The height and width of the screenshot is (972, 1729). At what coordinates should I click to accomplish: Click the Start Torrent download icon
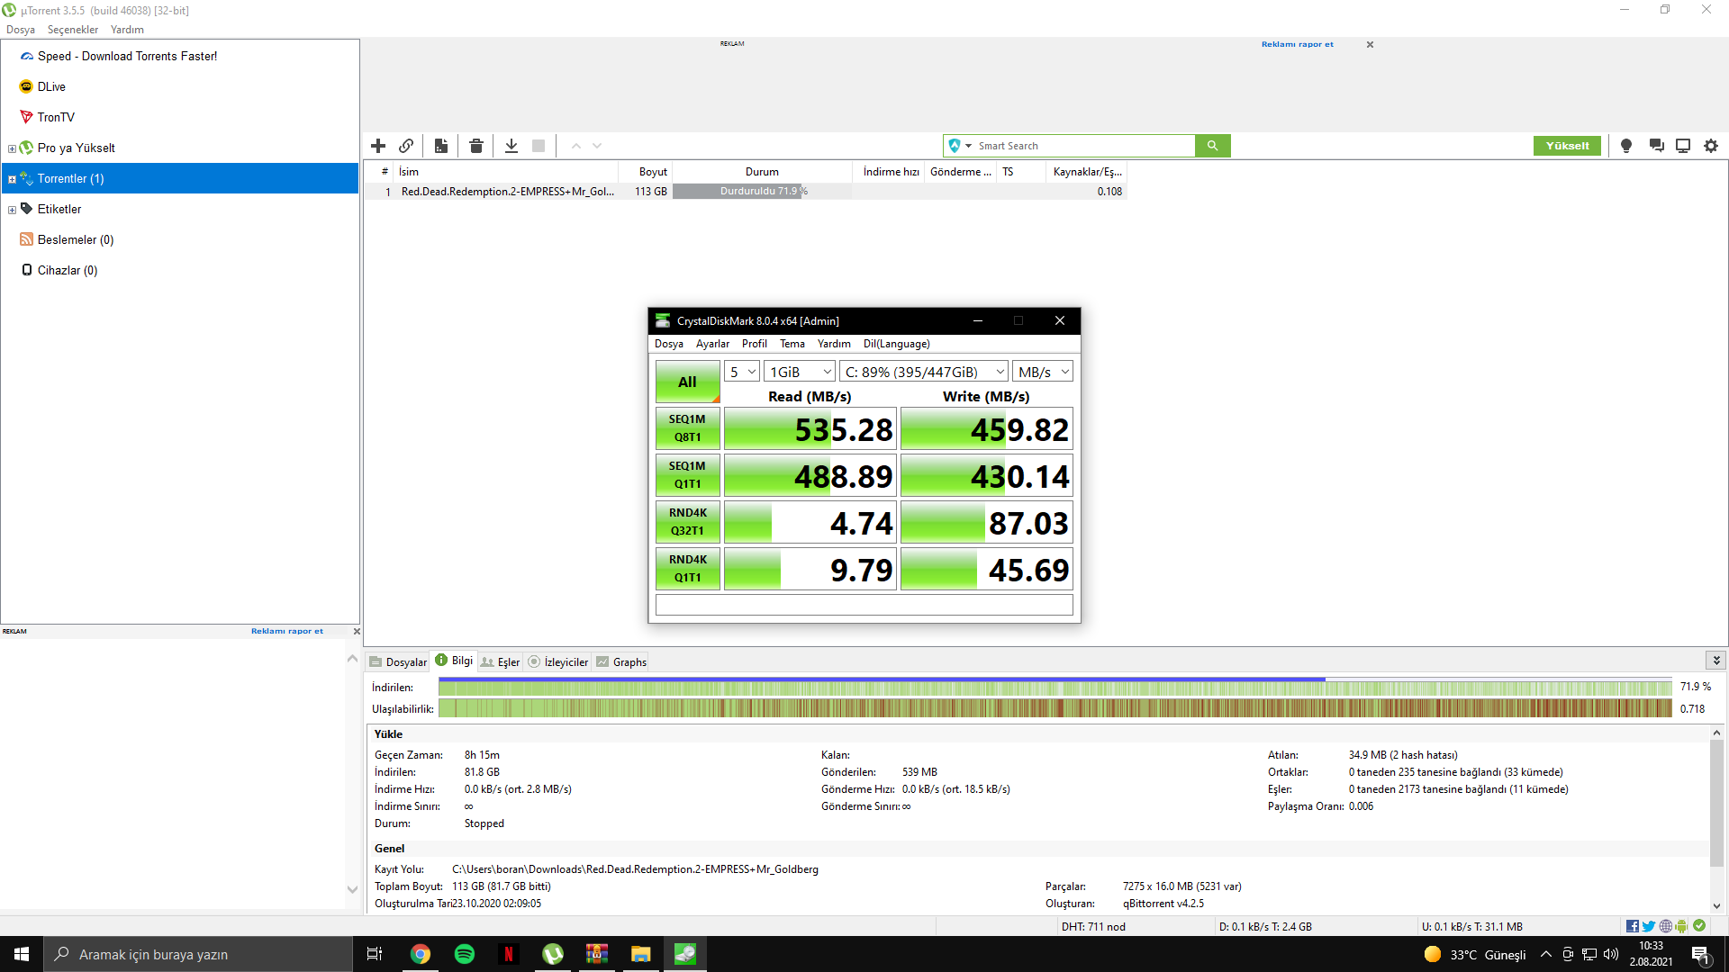(511, 146)
